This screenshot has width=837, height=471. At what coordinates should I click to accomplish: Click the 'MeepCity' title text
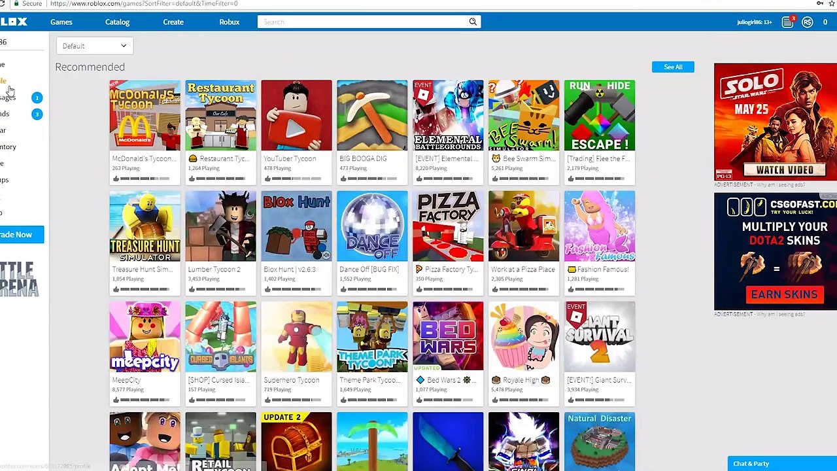(126, 380)
